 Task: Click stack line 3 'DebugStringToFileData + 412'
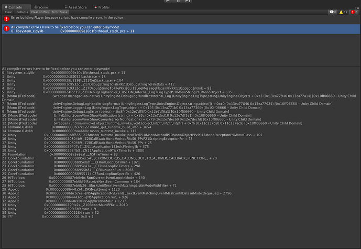pyautogui.click(x=88, y=84)
